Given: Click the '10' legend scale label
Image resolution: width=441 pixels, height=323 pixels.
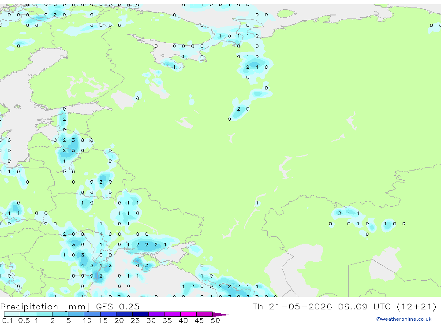Looking at the screenshot, I should click(87, 320).
